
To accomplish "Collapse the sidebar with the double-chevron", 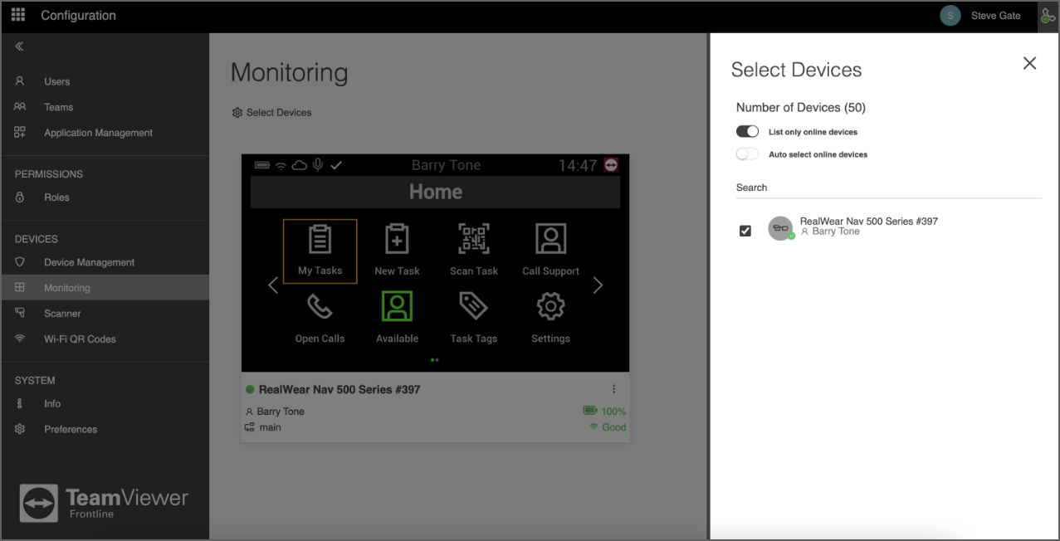I will [19, 46].
